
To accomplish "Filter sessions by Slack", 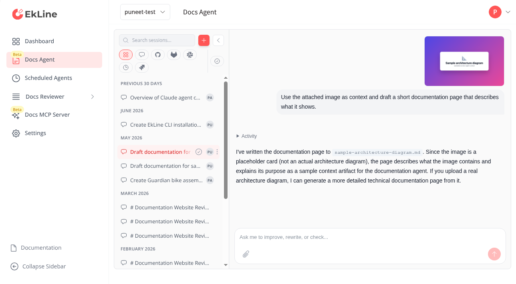I will coord(190,55).
